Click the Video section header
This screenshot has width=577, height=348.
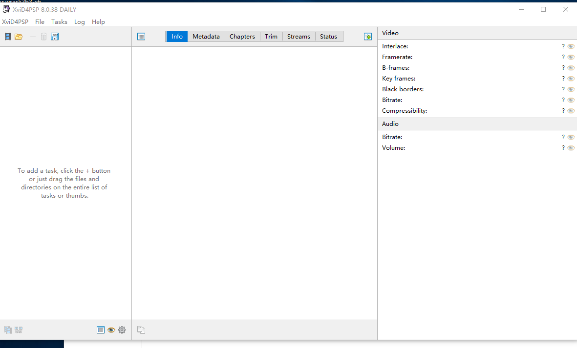(477, 33)
